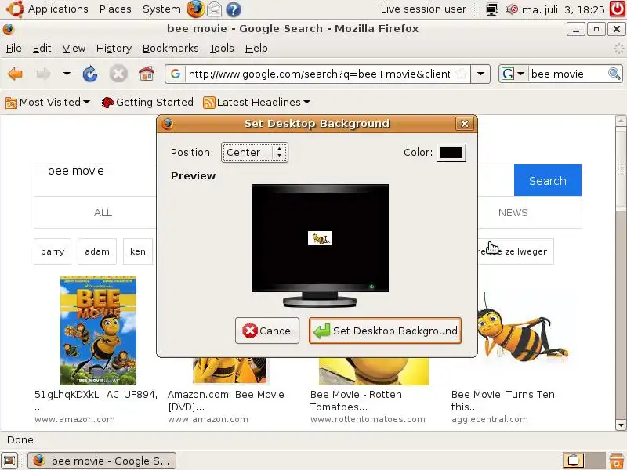Open the History menu
This screenshot has width=627, height=470.
114,49
